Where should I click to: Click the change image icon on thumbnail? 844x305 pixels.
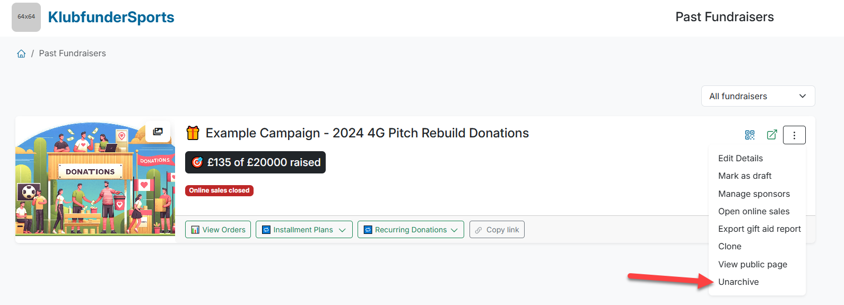click(x=158, y=132)
